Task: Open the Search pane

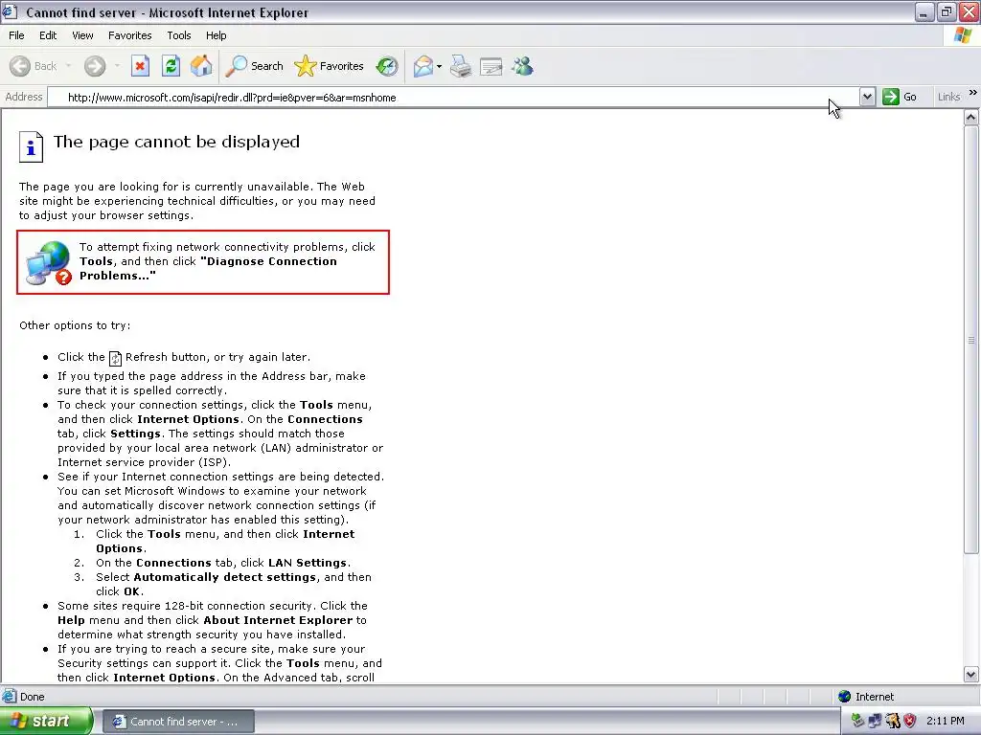Action: (x=255, y=66)
